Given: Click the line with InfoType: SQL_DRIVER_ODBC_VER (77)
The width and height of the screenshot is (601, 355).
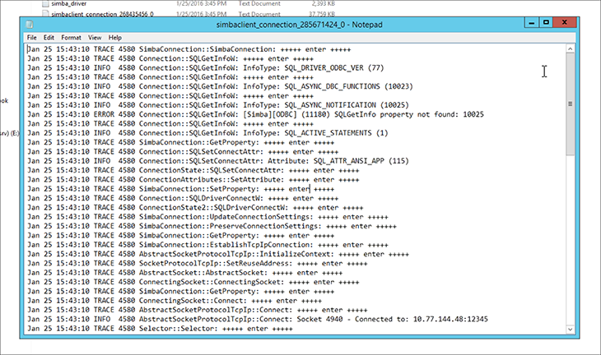Looking at the screenshot, I should [206, 67].
